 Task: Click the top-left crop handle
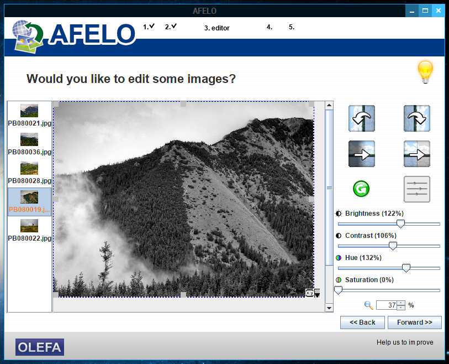tap(56, 104)
